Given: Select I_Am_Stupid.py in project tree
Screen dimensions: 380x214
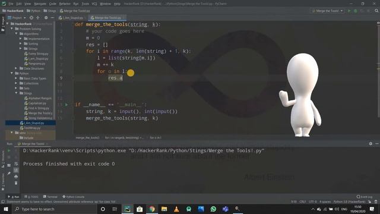Looking at the screenshot, I should click(x=30, y=123).
